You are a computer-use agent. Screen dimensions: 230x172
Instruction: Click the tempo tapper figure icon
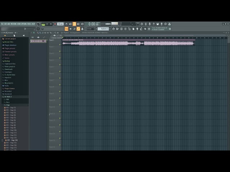[x=141, y=29]
